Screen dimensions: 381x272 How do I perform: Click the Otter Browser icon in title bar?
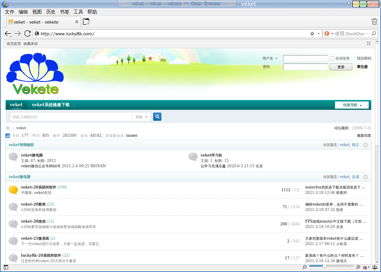(x=5, y=4)
